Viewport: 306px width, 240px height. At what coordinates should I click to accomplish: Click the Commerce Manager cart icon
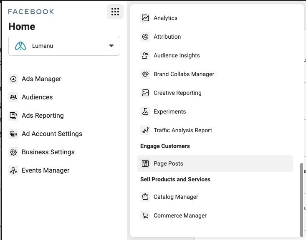(x=145, y=215)
